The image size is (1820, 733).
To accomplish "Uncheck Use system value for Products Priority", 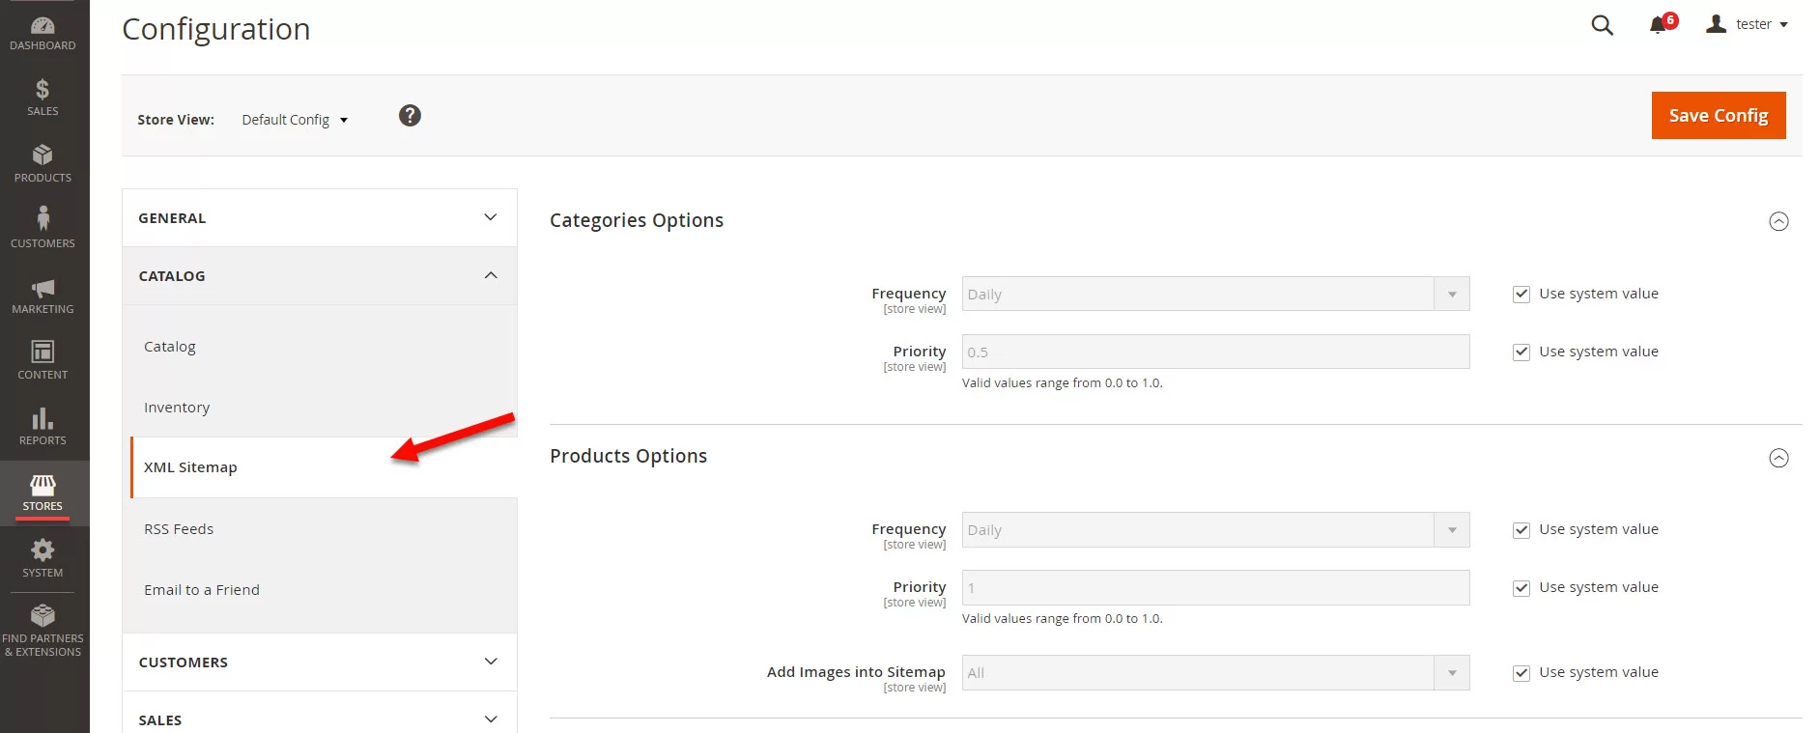I will point(1521,588).
